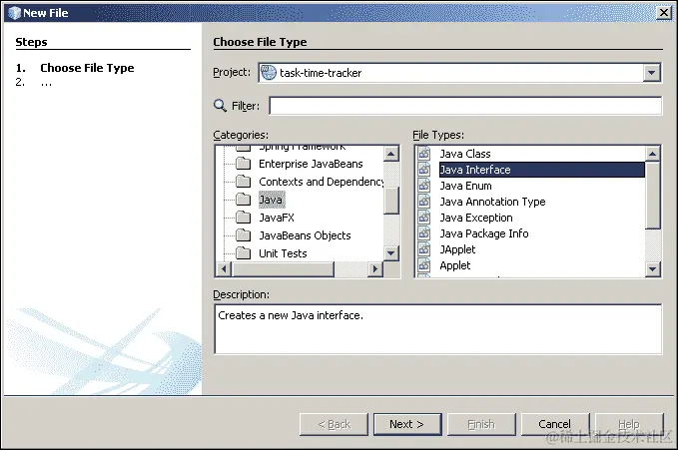Screen dimensions: 678x450
Task: Choose JApplet file type
Action: [x=457, y=249]
